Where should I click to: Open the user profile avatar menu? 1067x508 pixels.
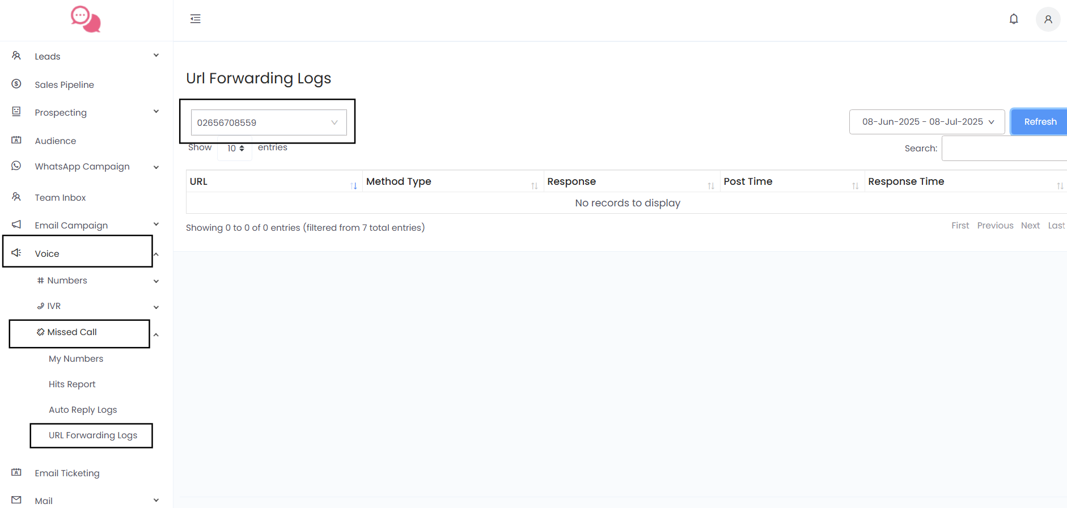(1048, 19)
